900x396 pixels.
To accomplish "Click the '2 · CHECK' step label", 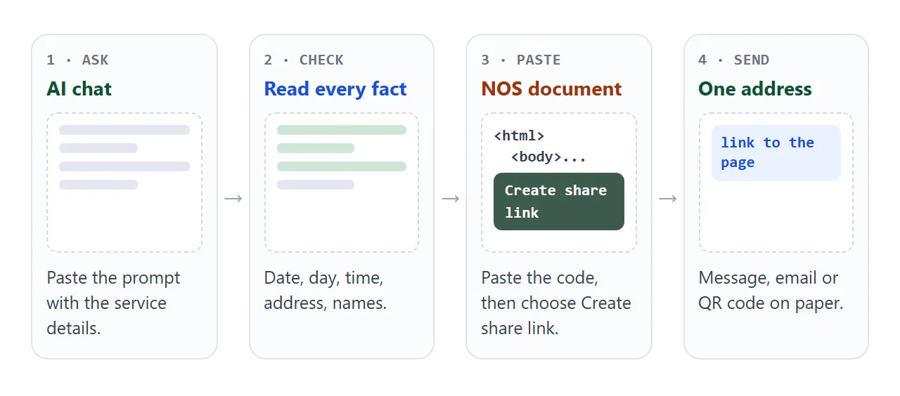I will 304,60.
